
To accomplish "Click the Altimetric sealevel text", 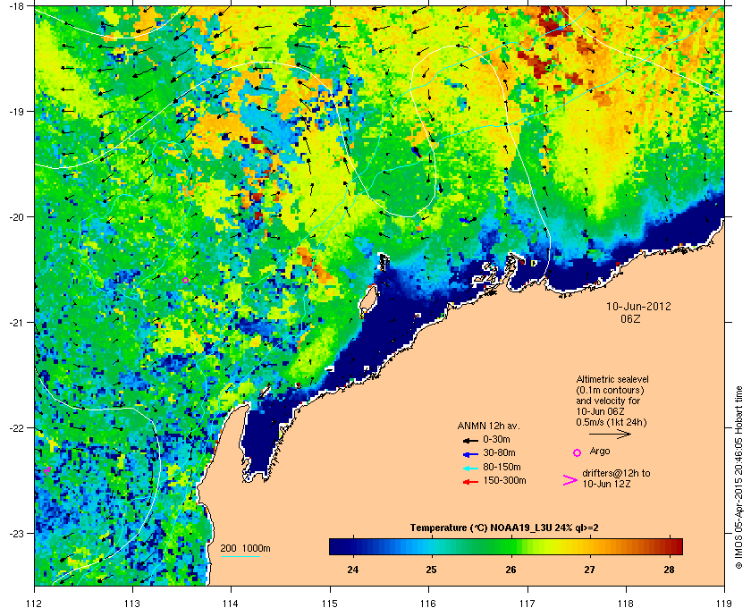I will 612,379.
